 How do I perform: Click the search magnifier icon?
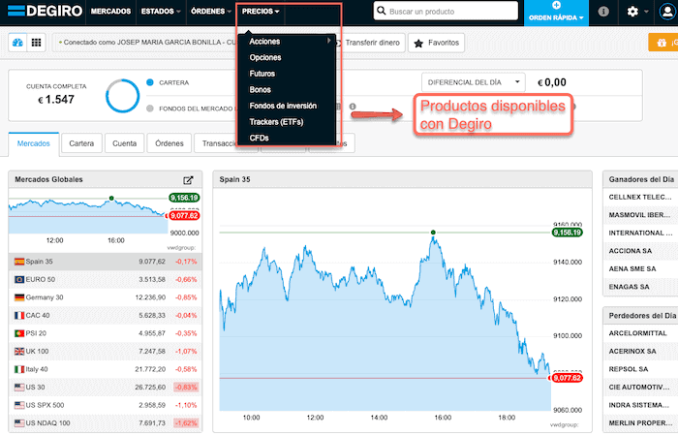[381, 11]
